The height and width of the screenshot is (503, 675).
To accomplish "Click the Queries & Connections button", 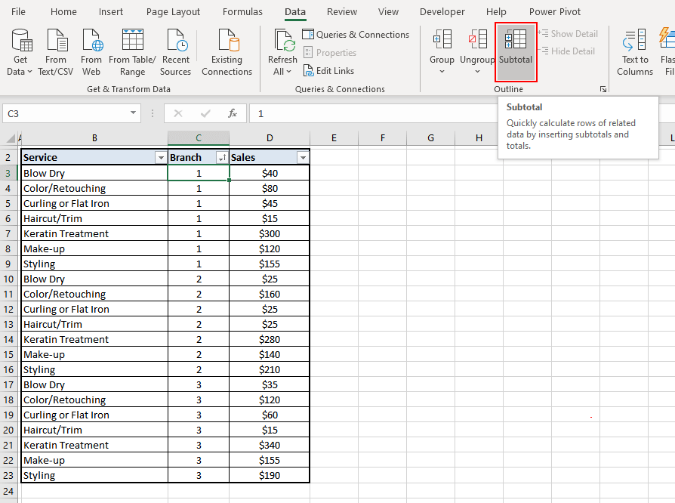I will click(356, 35).
